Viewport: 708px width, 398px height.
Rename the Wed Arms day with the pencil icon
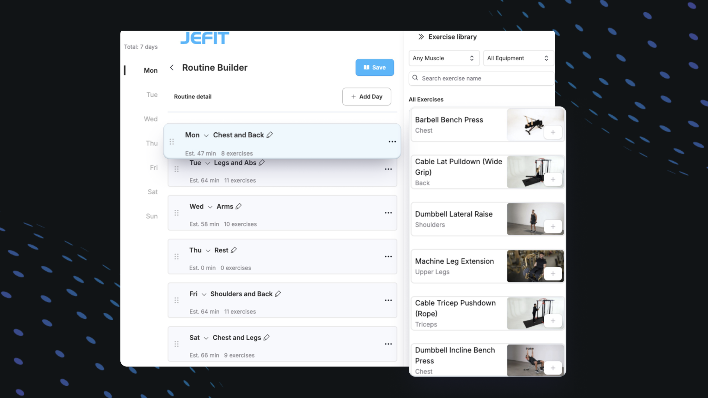239,206
